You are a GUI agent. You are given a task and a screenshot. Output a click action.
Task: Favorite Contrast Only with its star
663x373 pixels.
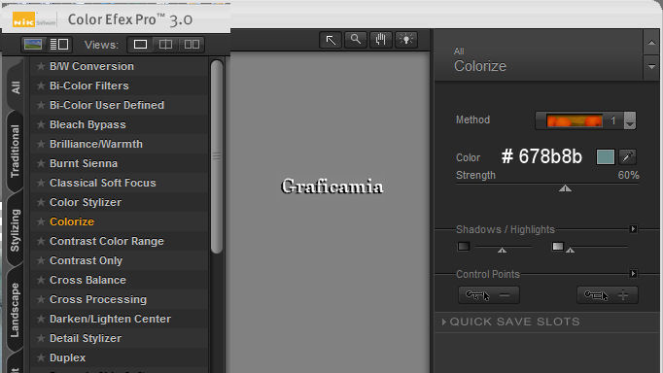[41, 260]
